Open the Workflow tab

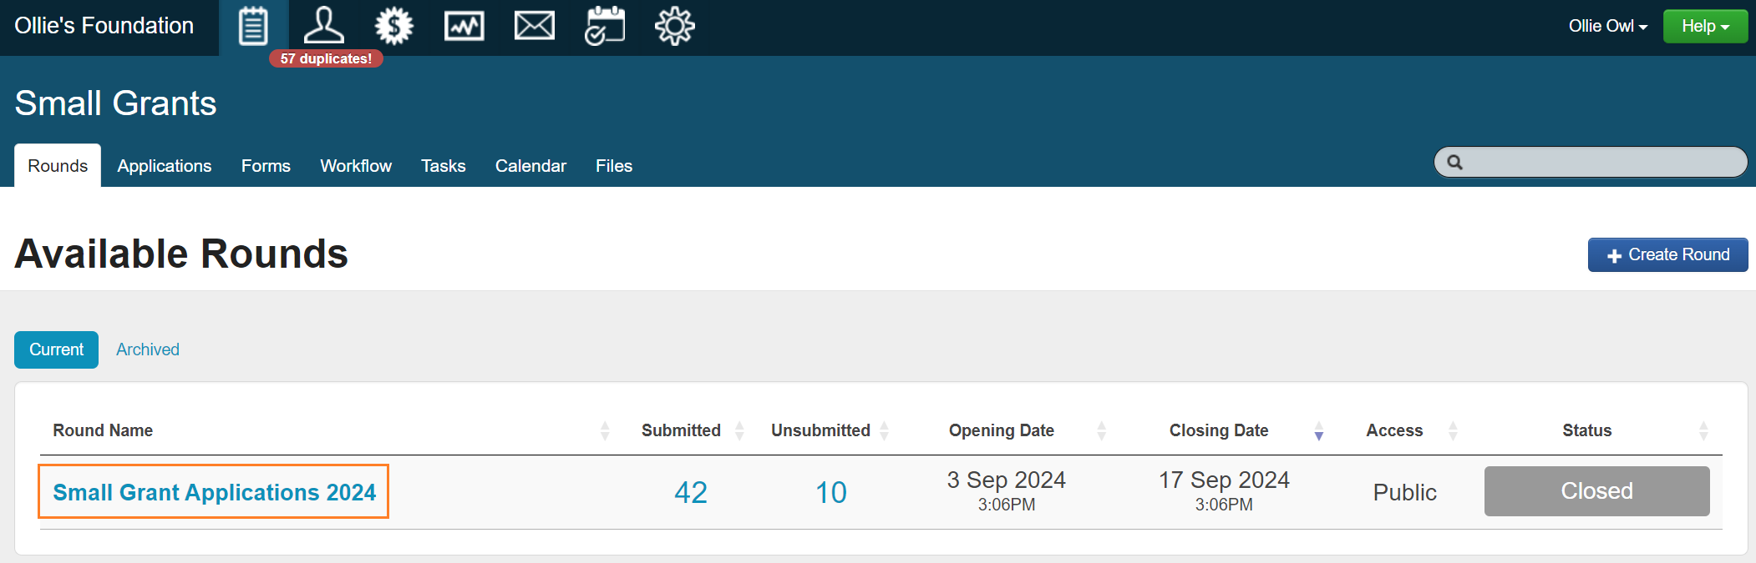pos(355,166)
